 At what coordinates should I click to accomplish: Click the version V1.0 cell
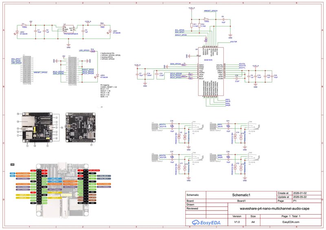tap(237, 222)
